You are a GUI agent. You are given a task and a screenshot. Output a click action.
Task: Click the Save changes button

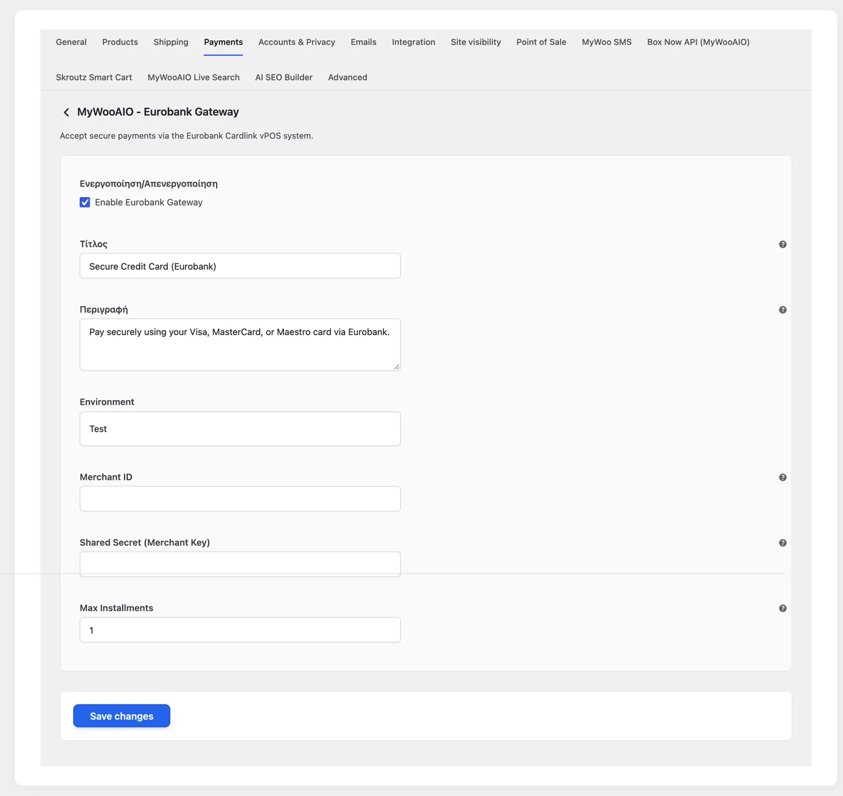click(x=122, y=716)
